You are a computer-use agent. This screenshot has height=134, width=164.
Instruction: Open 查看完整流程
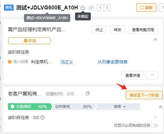(x=143, y=30)
